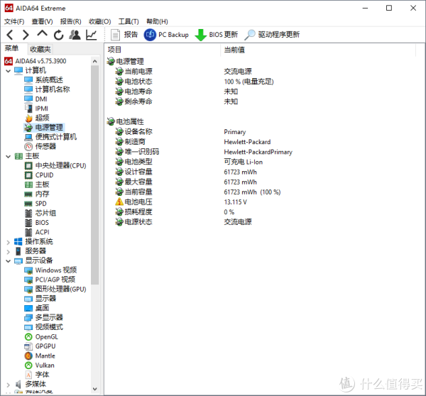Start BIOS 更新 from the toolbar
This screenshot has width=426, height=396.
[217, 35]
